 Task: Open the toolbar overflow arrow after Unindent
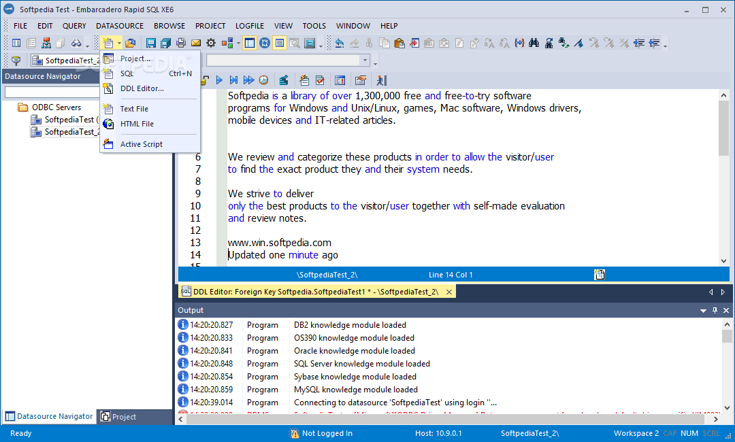tap(665, 45)
